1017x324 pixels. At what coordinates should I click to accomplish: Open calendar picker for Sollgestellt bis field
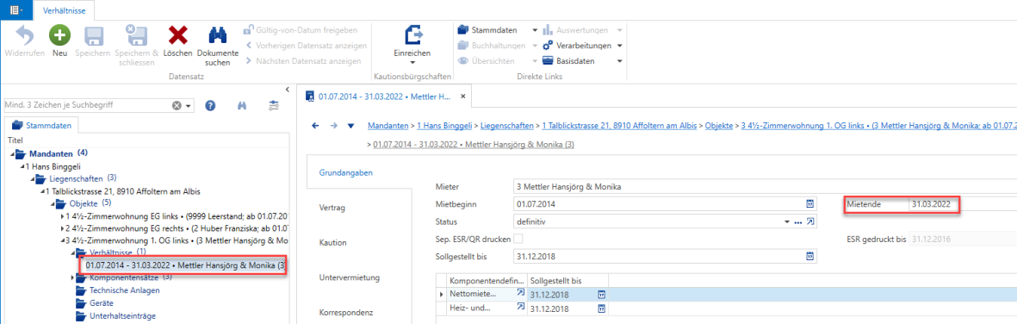click(809, 257)
